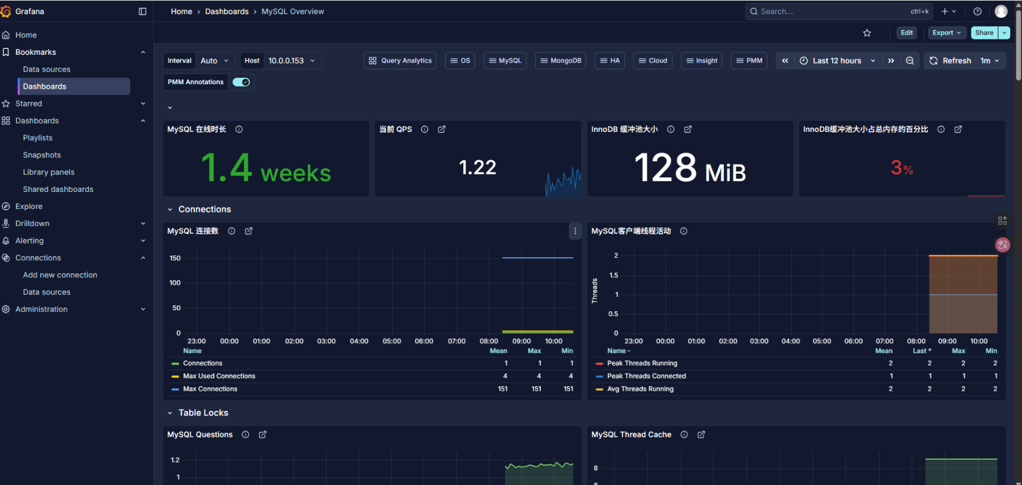Open the Interval Auto dropdown

(215, 61)
